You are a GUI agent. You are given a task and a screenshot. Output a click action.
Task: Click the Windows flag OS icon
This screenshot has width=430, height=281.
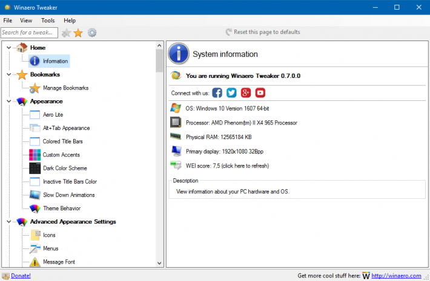(x=176, y=108)
